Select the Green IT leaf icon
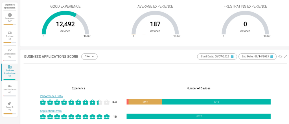The height and width of the screenshot is (124, 289). pos(10,104)
